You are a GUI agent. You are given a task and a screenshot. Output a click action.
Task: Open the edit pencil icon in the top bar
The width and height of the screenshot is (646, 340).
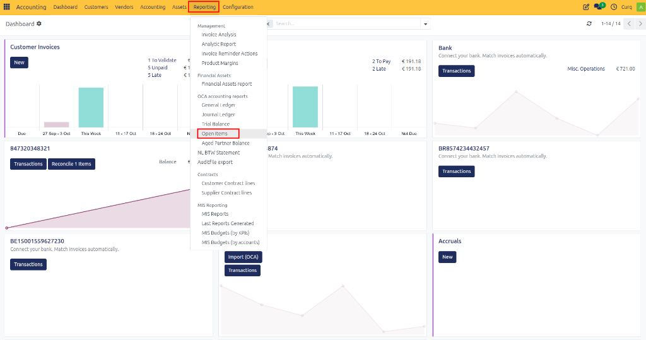[x=586, y=7]
